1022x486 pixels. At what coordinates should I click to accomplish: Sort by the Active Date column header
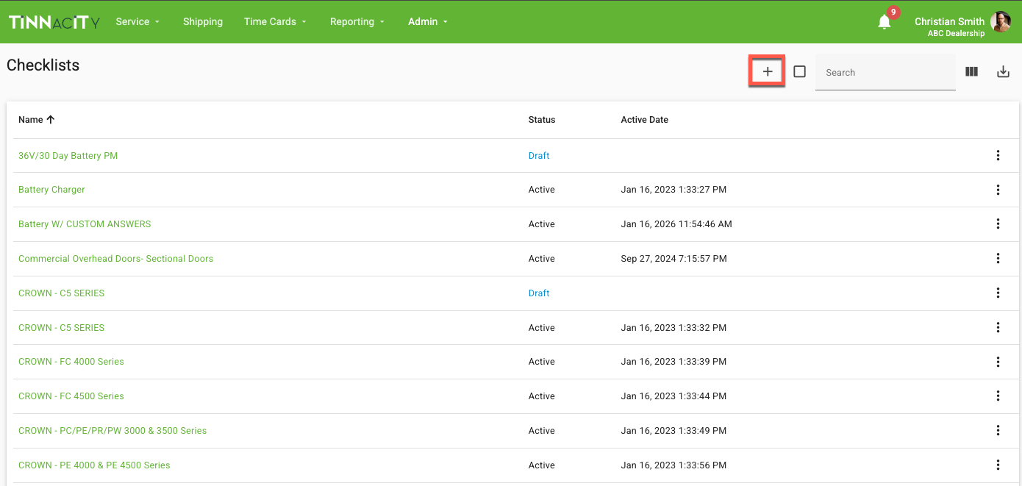coord(644,119)
